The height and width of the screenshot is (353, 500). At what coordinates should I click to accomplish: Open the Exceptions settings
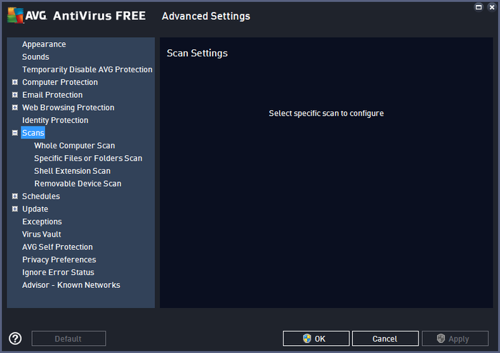pyautogui.click(x=42, y=222)
